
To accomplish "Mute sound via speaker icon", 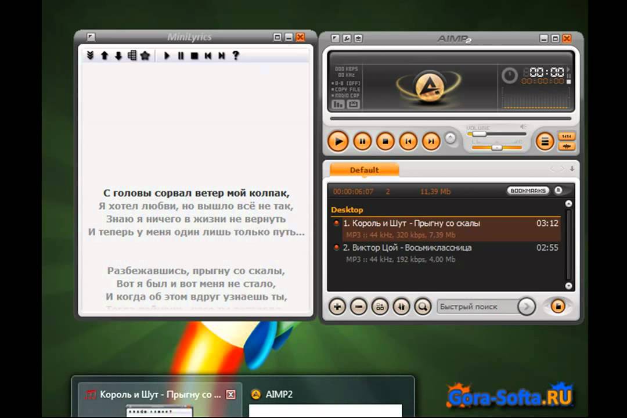I will pos(523,127).
